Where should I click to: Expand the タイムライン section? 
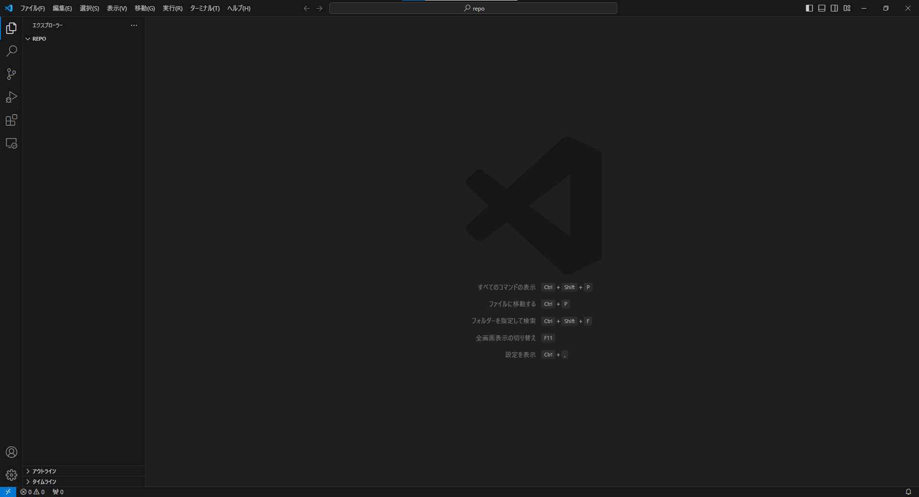click(x=84, y=482)
